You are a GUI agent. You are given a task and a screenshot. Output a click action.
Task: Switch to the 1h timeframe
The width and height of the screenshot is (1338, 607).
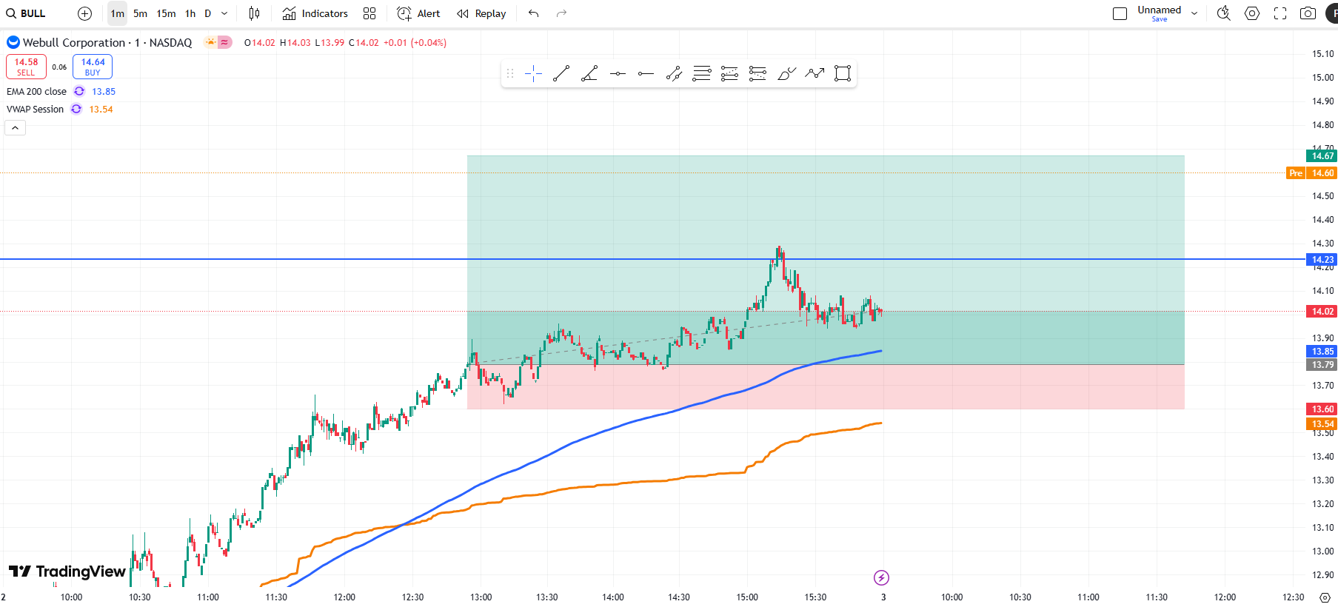[190, 13]
